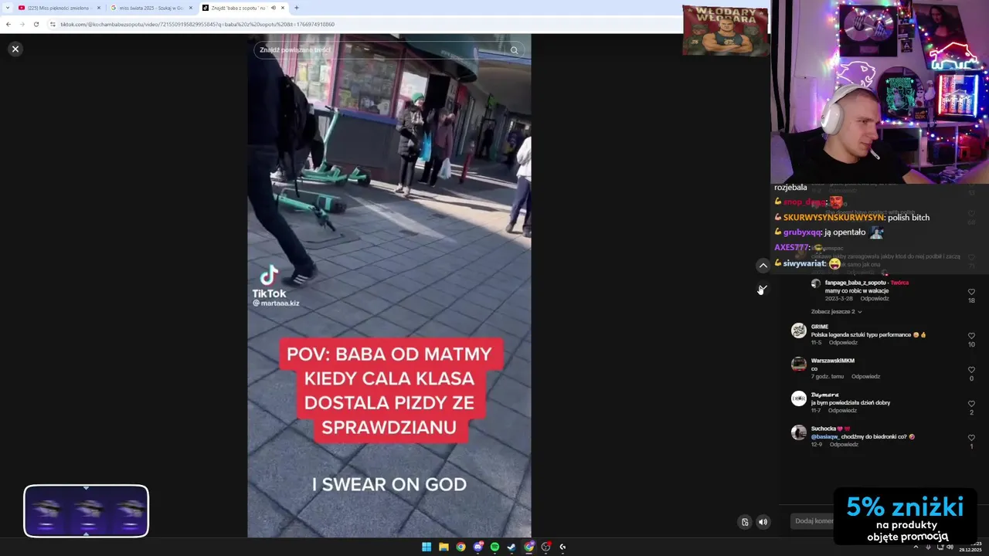This screenshot has width=989, height=556.
Task: Go to next video with down chevron
Action: click(763, 290)
